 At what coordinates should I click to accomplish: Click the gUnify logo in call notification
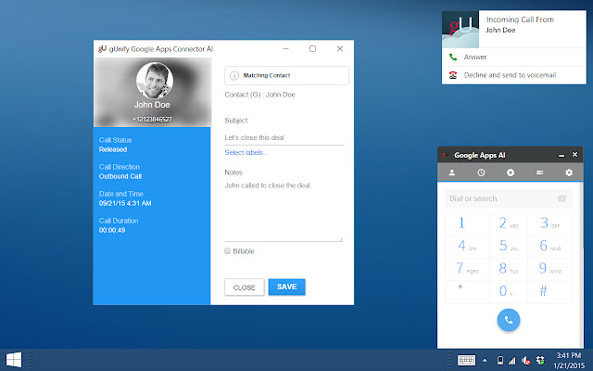tap(461, 29)
